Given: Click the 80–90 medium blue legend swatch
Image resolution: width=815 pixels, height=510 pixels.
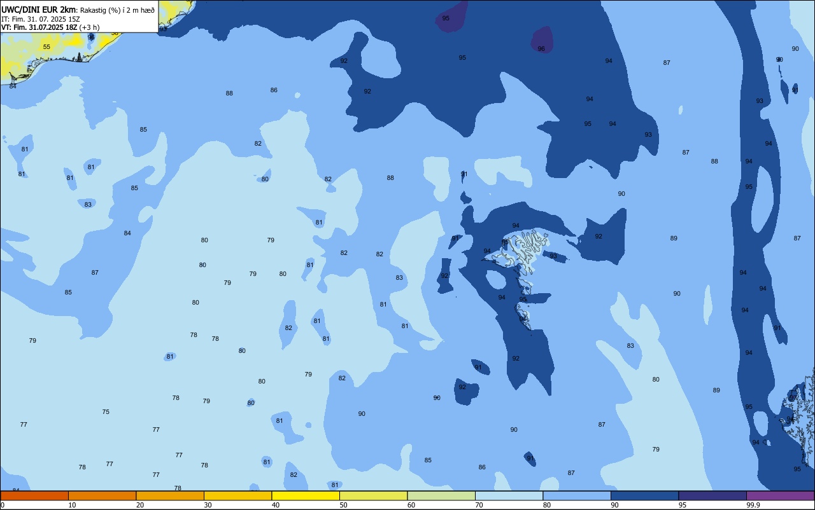Looking at the screenshot, I should 577,495.
